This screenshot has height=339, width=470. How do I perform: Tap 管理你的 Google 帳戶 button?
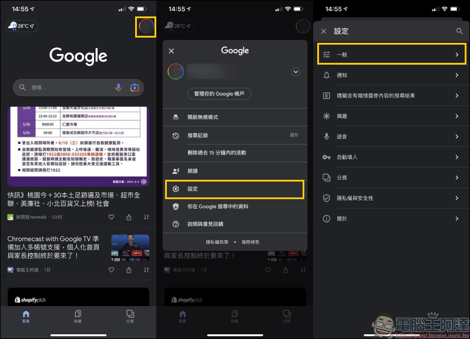[219, 94]
